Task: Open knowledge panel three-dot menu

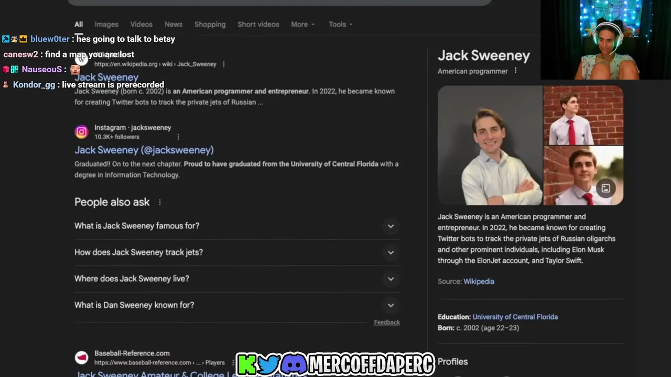Action: (x=515, y=71)
